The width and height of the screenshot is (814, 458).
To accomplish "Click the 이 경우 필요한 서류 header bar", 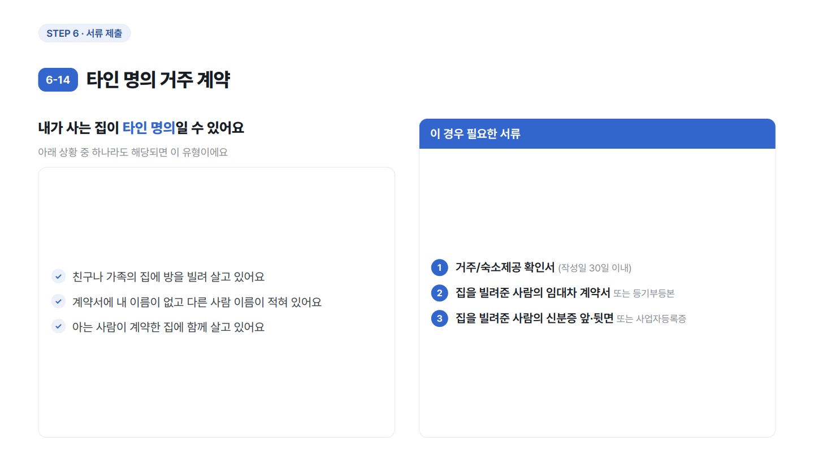I will click(x=597, y=134).
